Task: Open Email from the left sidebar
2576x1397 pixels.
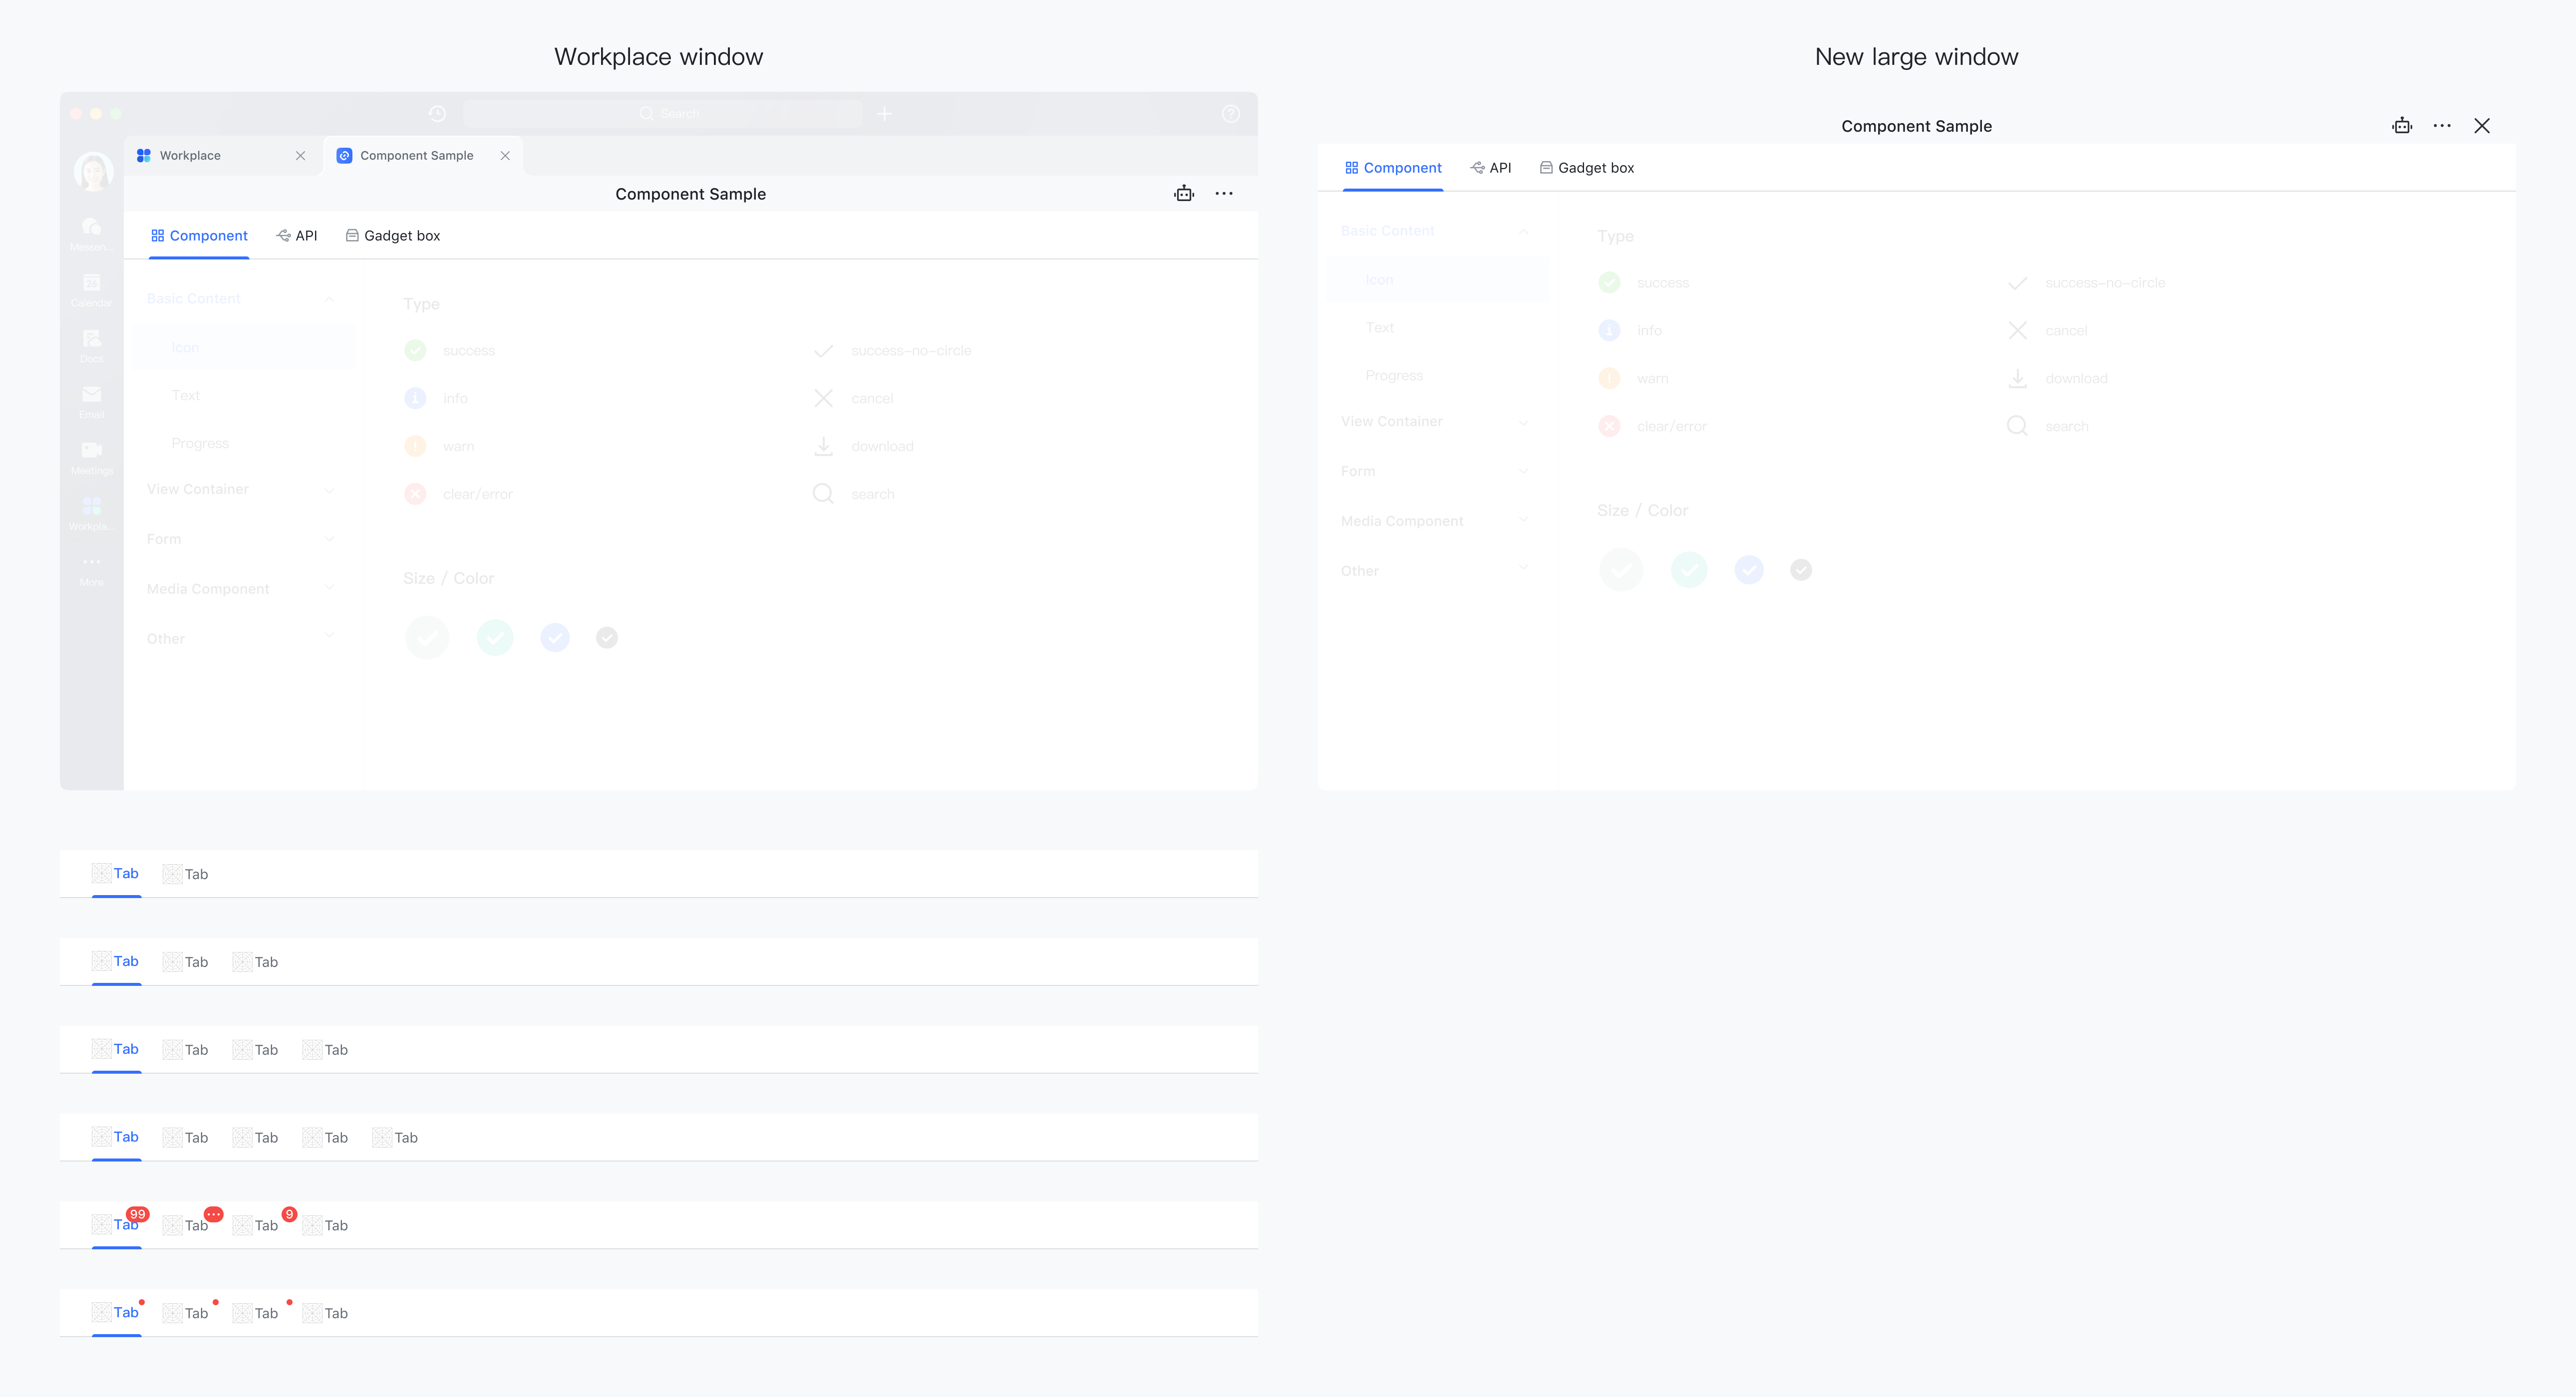Action: pyautogui.click(x=91, y=402)
